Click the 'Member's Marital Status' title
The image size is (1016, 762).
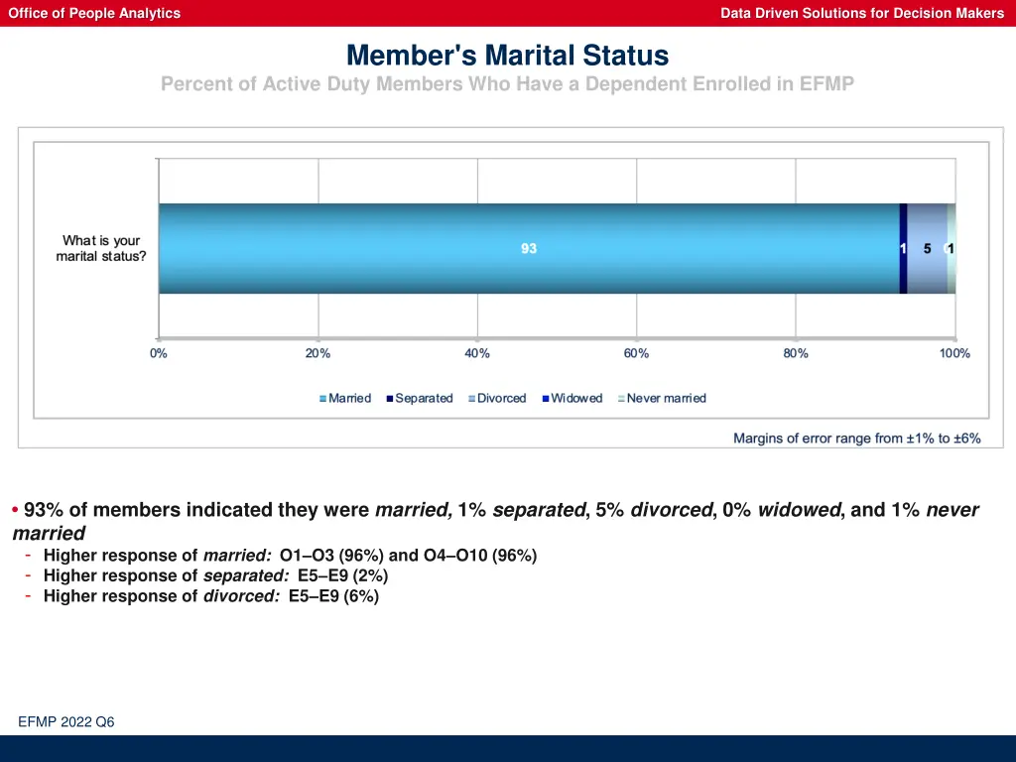coord(507,56)
